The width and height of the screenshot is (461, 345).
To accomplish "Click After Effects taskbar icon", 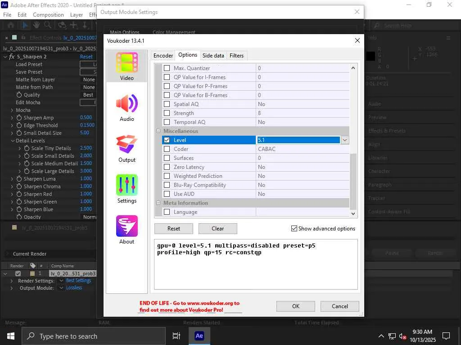I will pos(199,336).
